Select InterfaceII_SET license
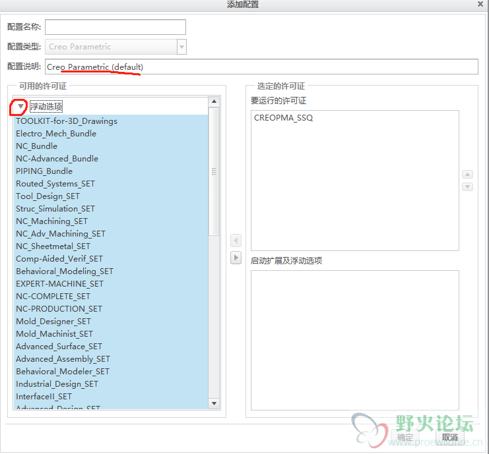The image size is (489, 454). pos(111,397)
